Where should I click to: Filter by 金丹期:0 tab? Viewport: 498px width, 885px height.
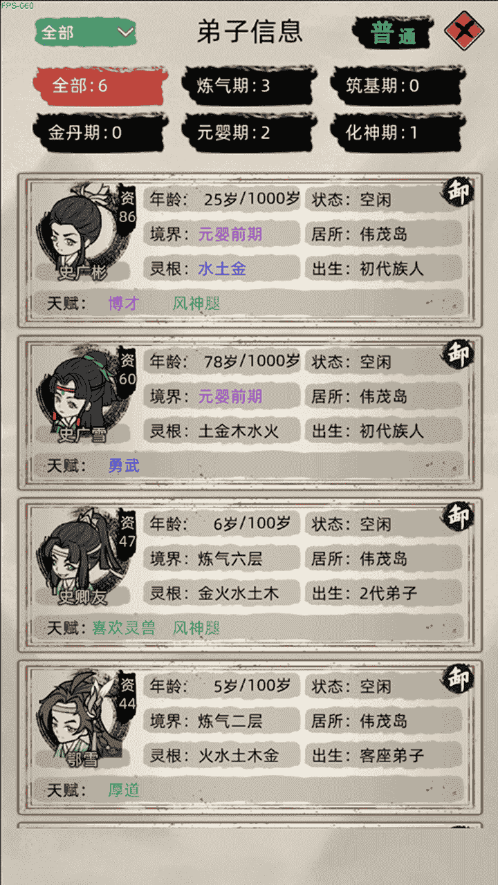point(99,133)
